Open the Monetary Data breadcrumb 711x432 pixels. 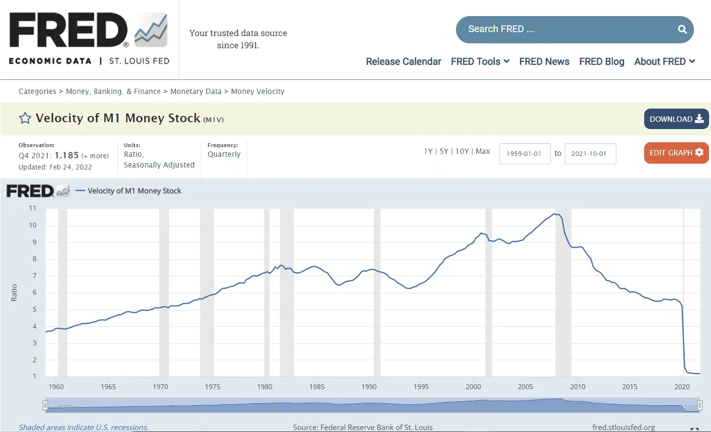pyautogui.click(x=196, y=92)
